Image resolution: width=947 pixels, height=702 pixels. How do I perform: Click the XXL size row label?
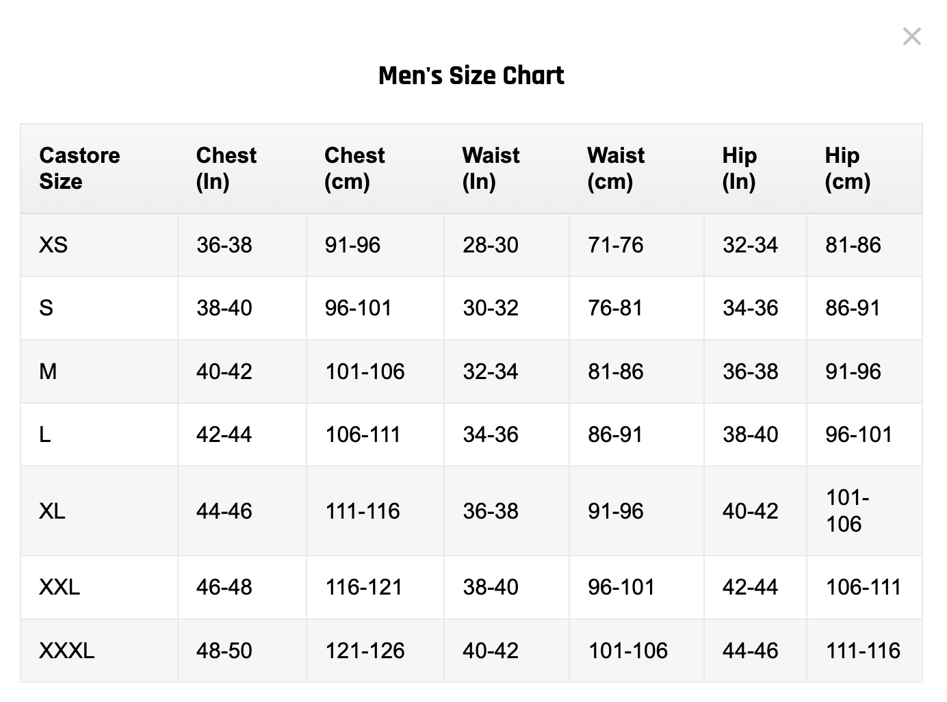click(60, 587)
